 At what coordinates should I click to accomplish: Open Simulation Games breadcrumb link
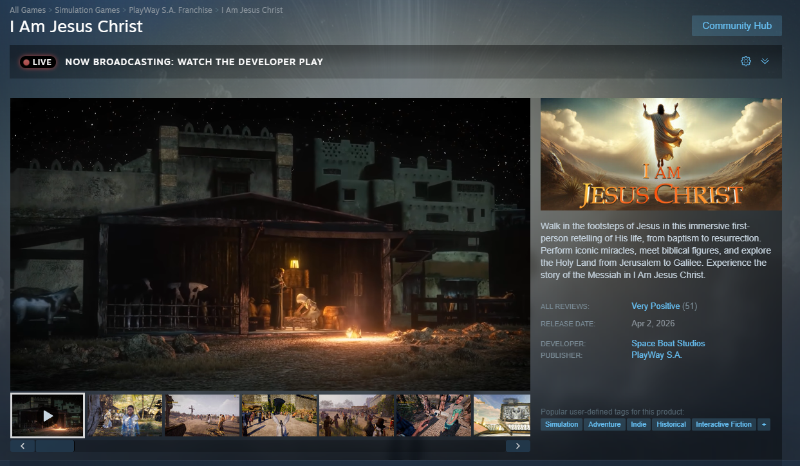click(x=88, y=10)
